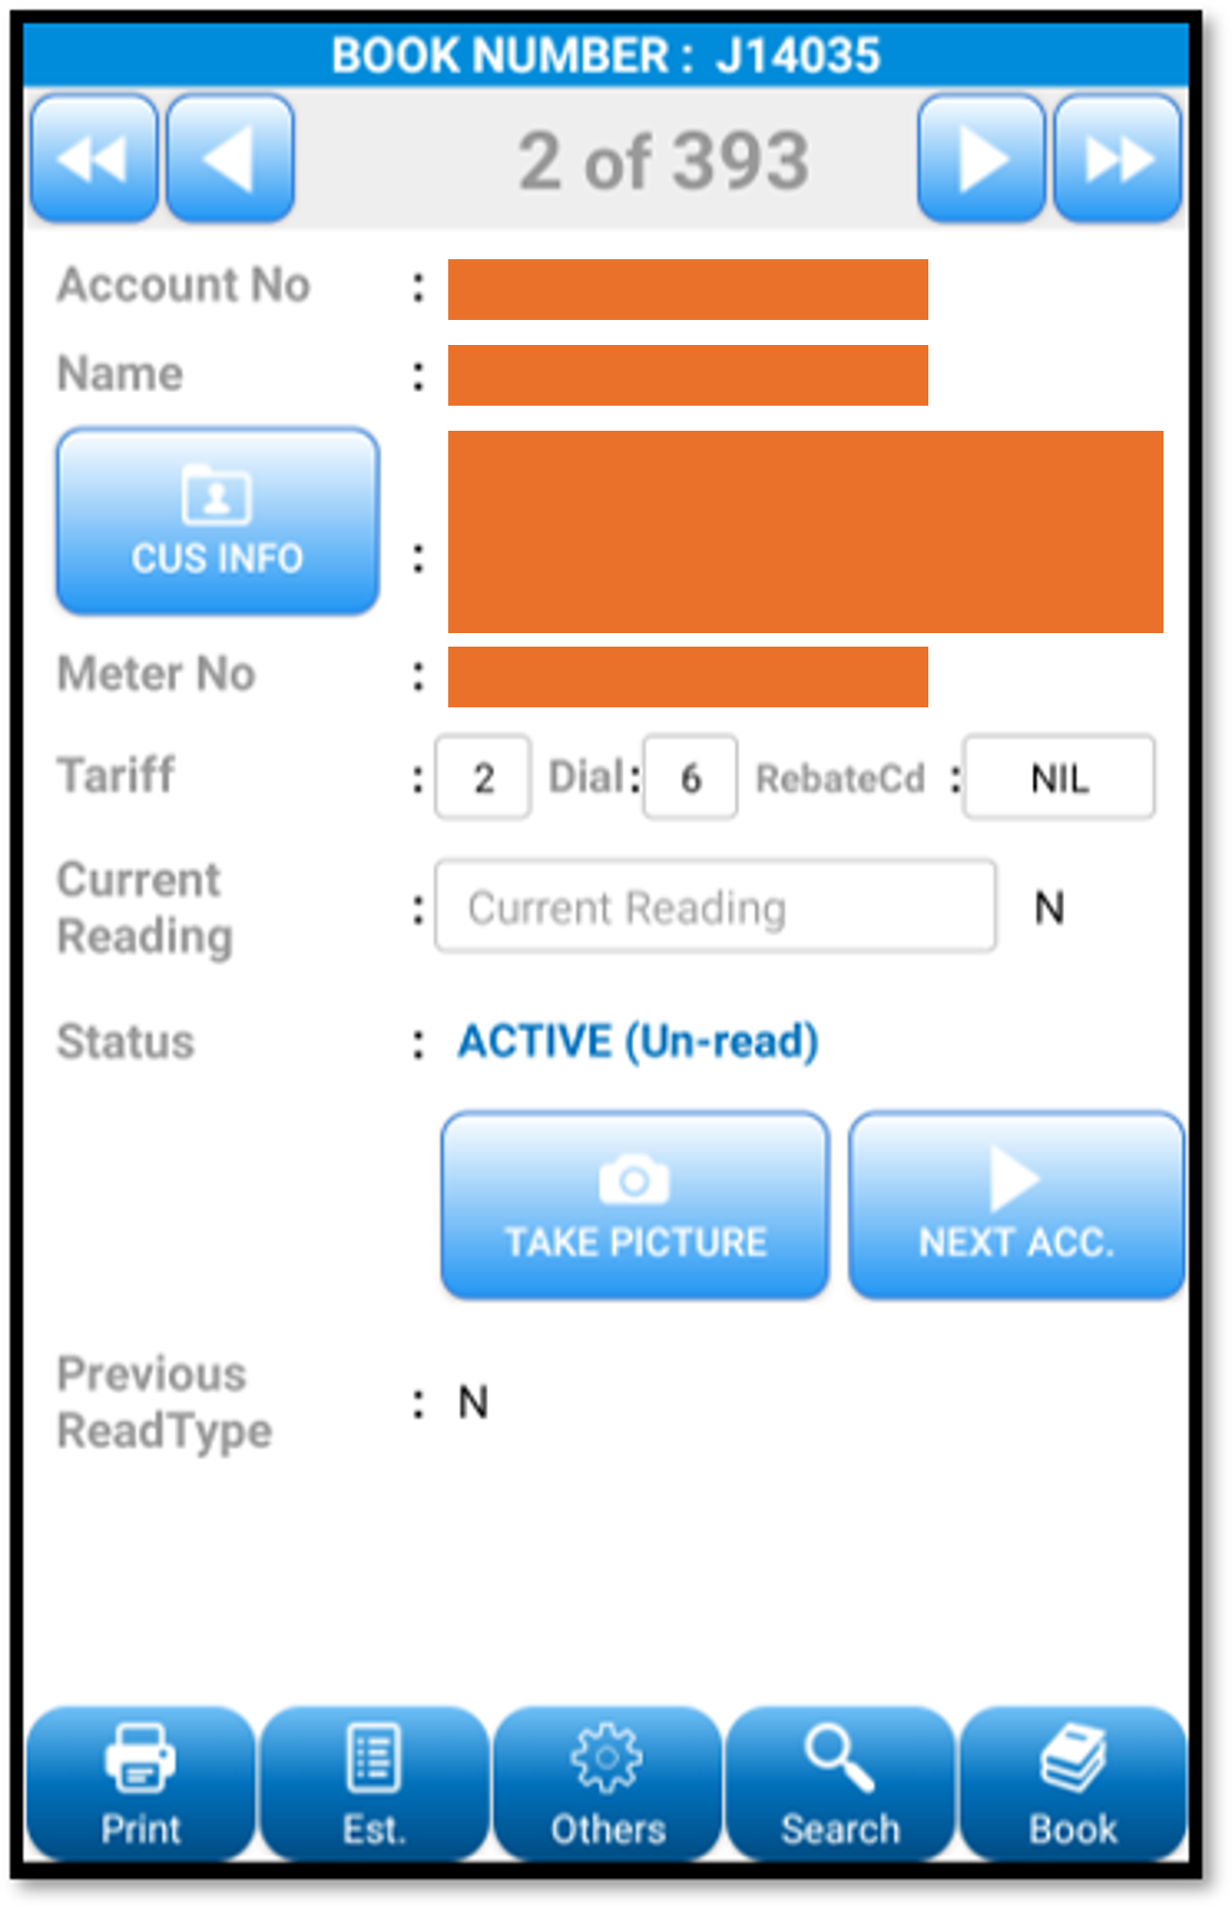
Task: Open the Print tab
Action: click(x=141, y=1784)
